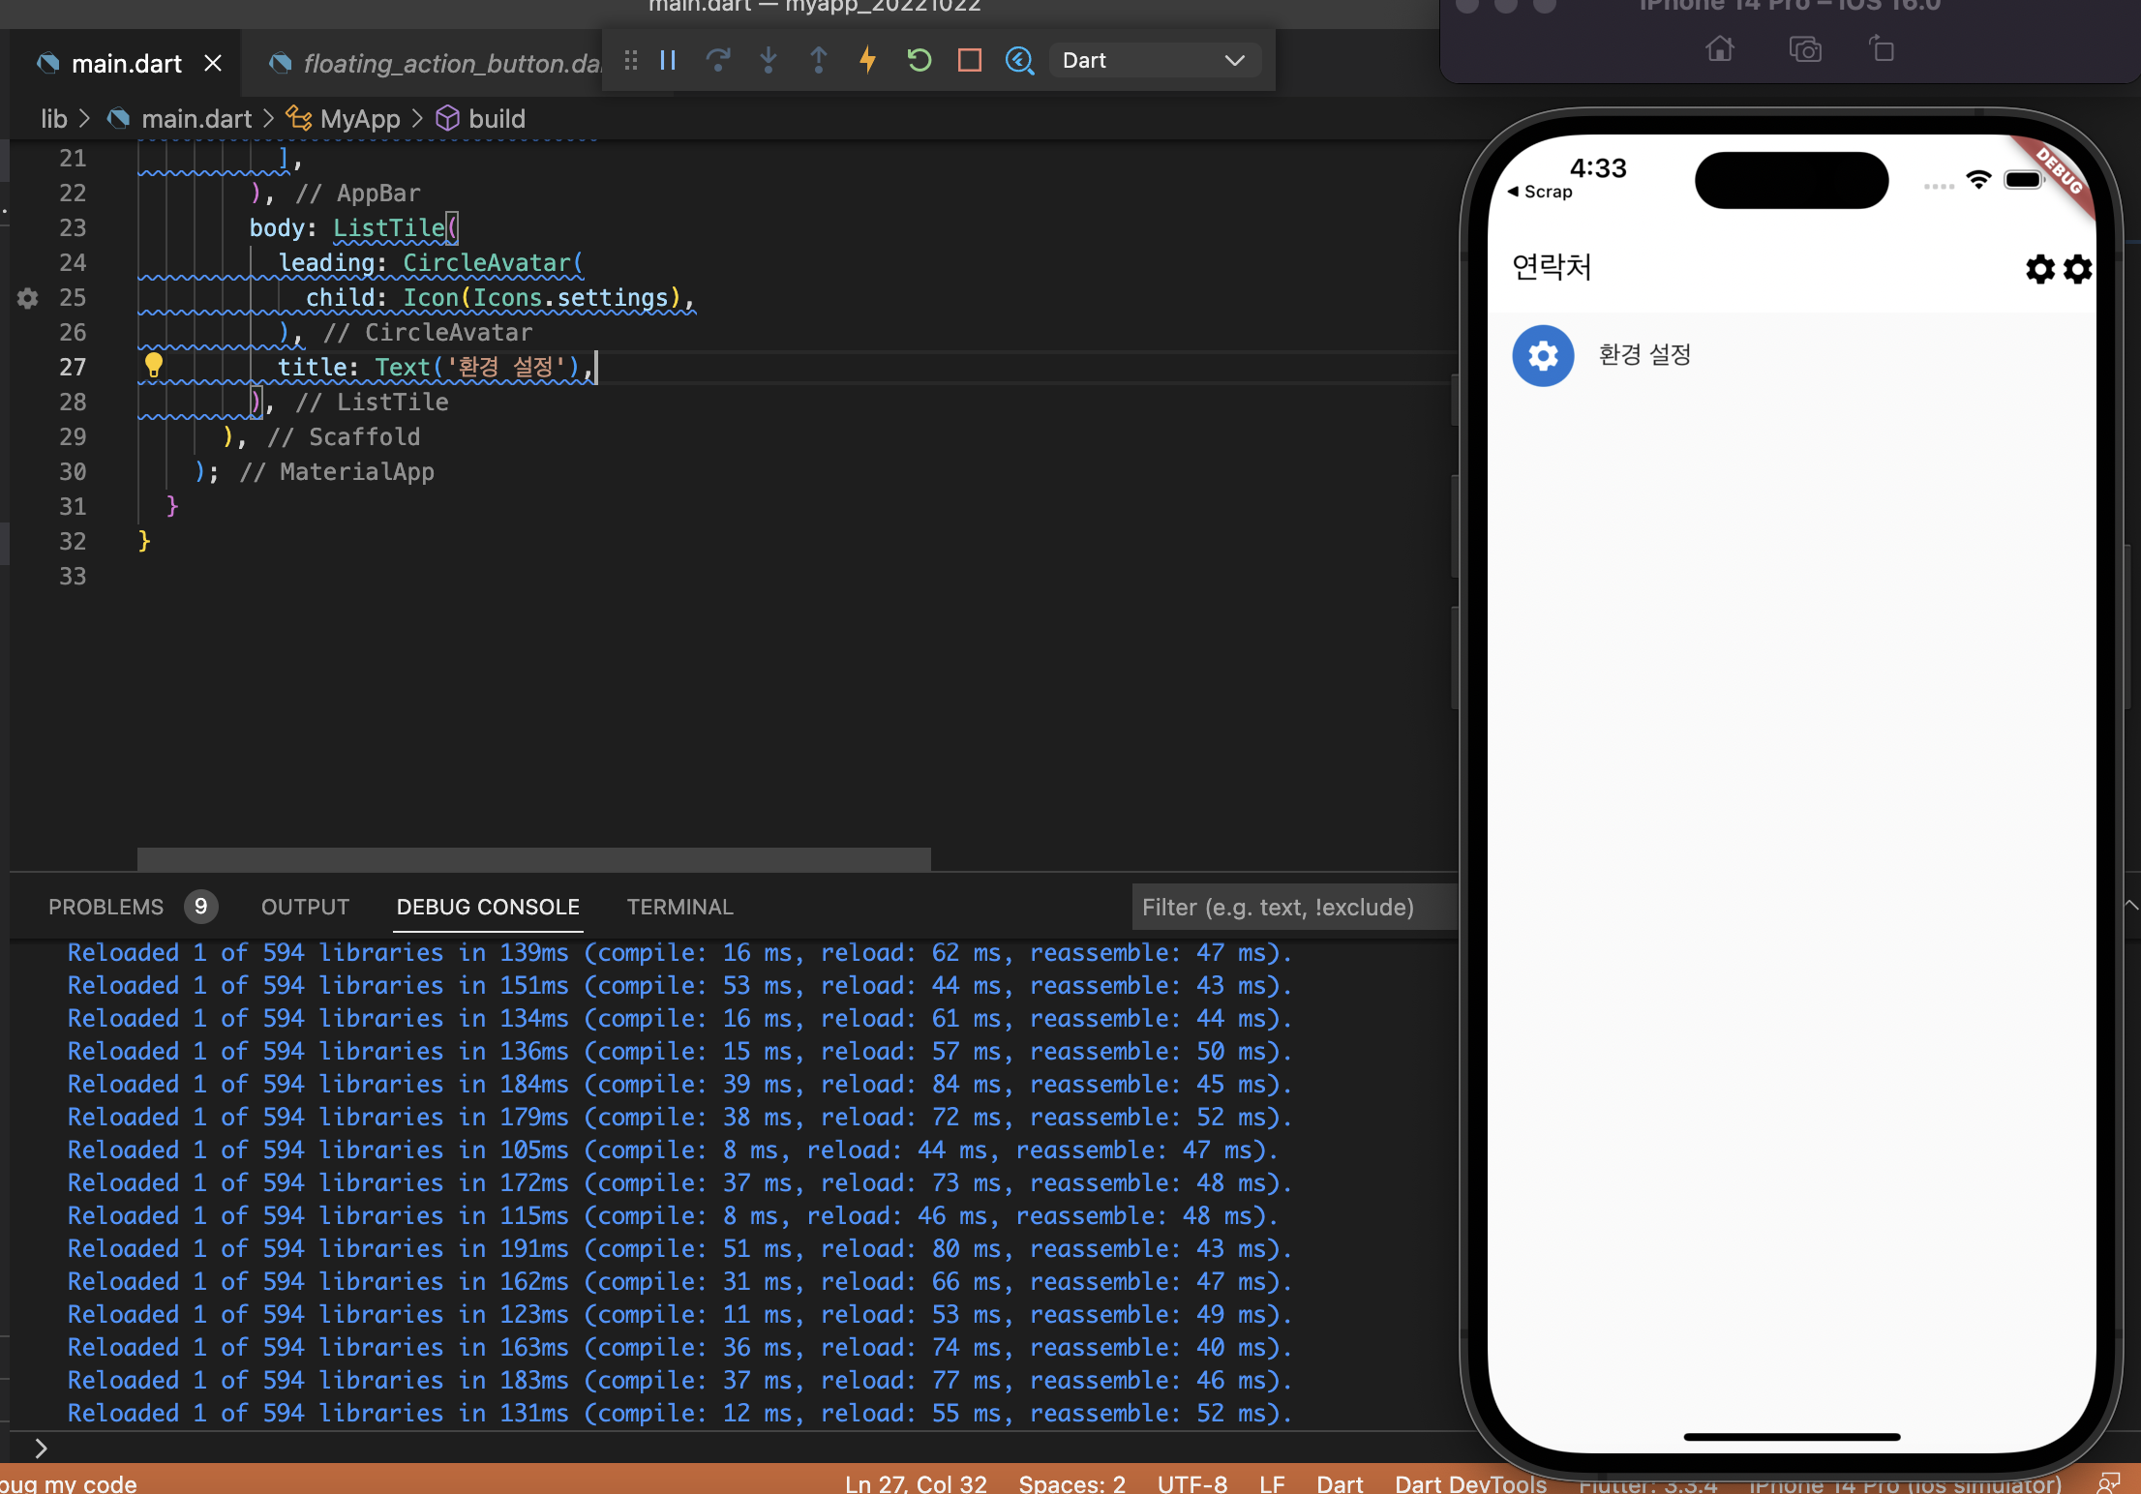This screenshot has width=2141, height=1494.
Task: Tap the 환경 설정 list tile in simulator
Action: [1645, 355]
